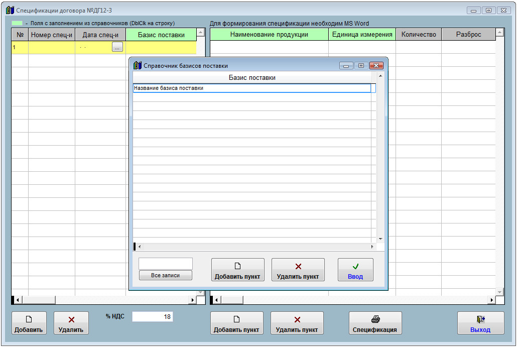Edit the % НДС value field
The height and width of the screenshot is (347, 517).
[152, 317]
